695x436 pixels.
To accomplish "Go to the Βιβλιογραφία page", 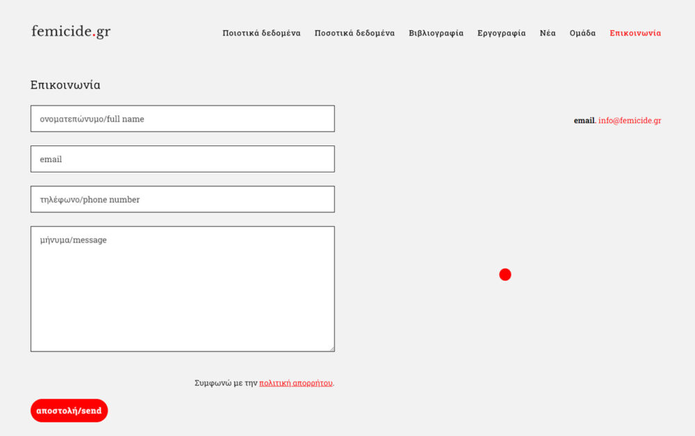I will [x=436, y=33].
